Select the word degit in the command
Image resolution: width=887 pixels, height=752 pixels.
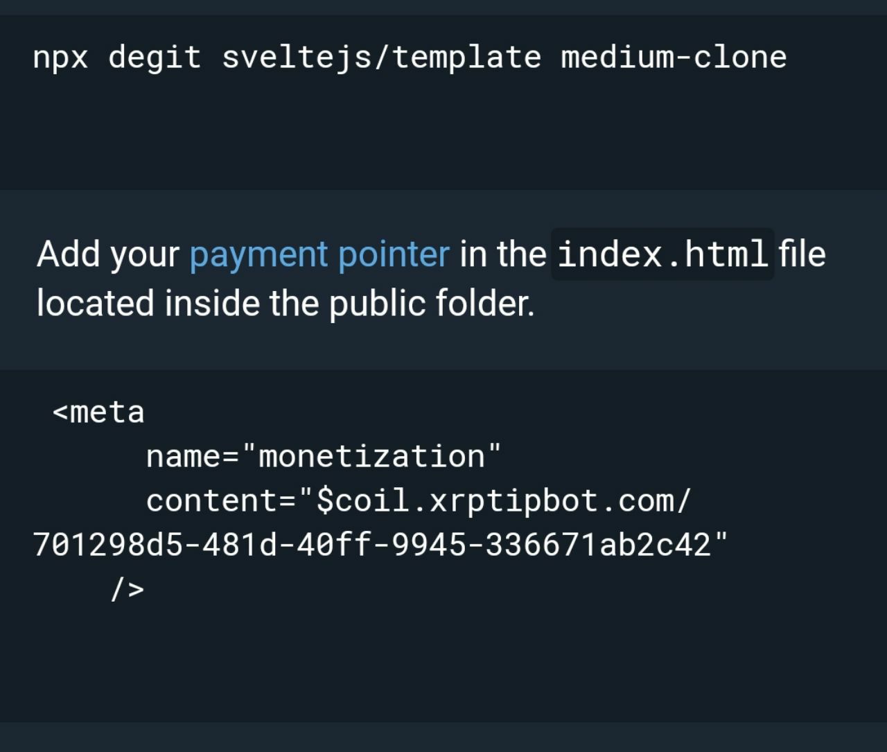tap(155, 58)
